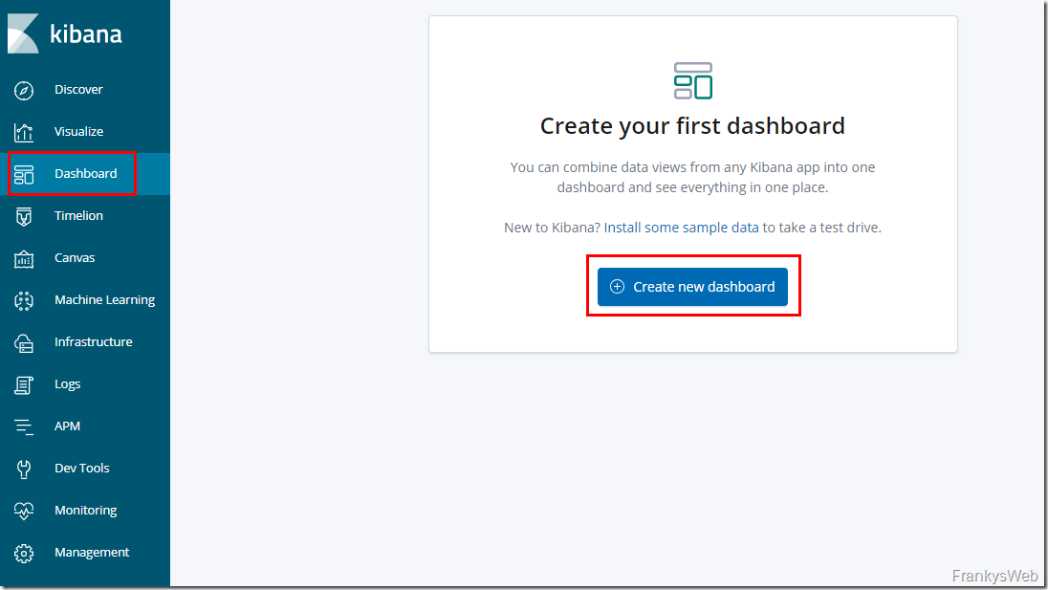Select the APM icon in sidebar
This screenshot has height=590, width=1048.
point(24,426)
